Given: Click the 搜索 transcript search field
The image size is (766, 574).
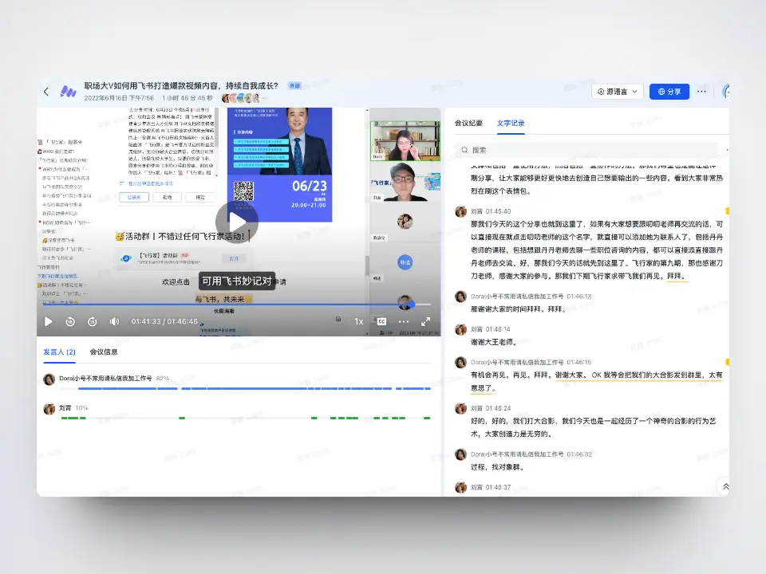Looking at the screenshot, I should [590, 150].
